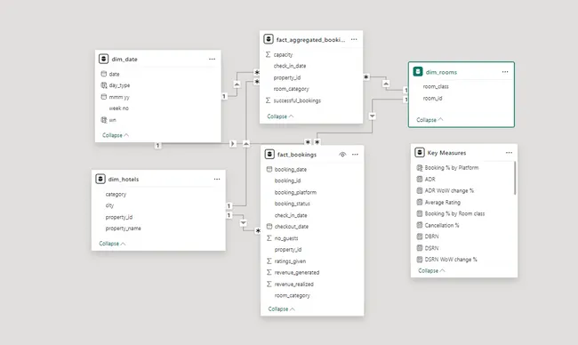Click the dim_hotels table database icon
The width and height of the screenshot is (578, 345).
click(x=100, y=179)
